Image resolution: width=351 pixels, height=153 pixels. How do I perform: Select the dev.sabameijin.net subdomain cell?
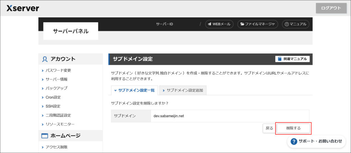coord(168,116)
